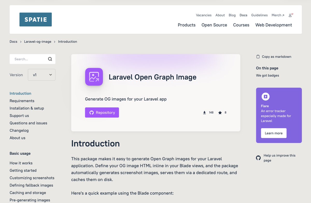
Task: Click Copy as markdown
Action: click(x=274, y=57)
